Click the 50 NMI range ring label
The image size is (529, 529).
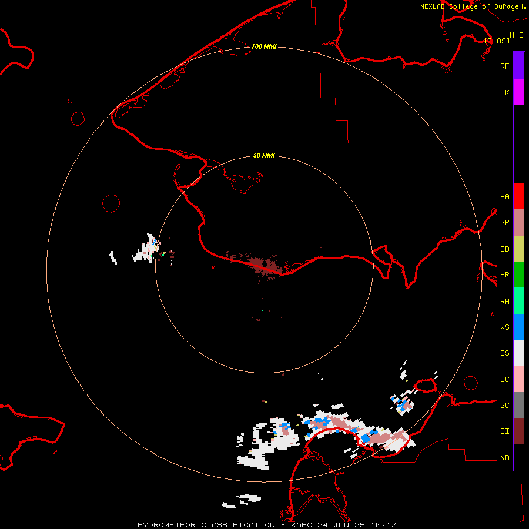tap(264, 155)
